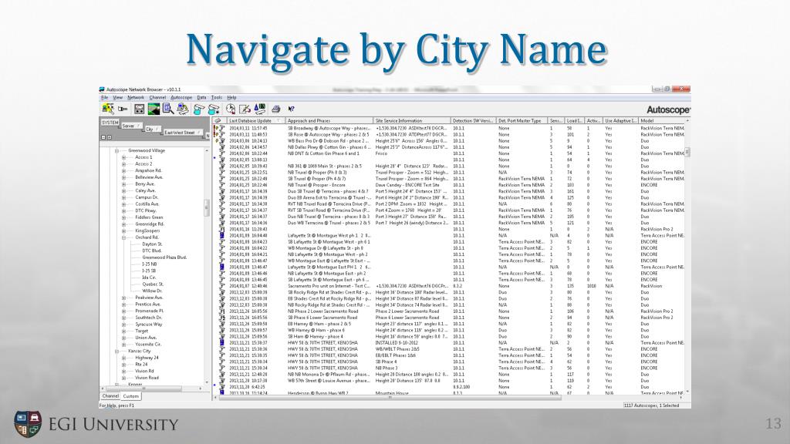Expand the Target tree node

click(x=123, y=331)
